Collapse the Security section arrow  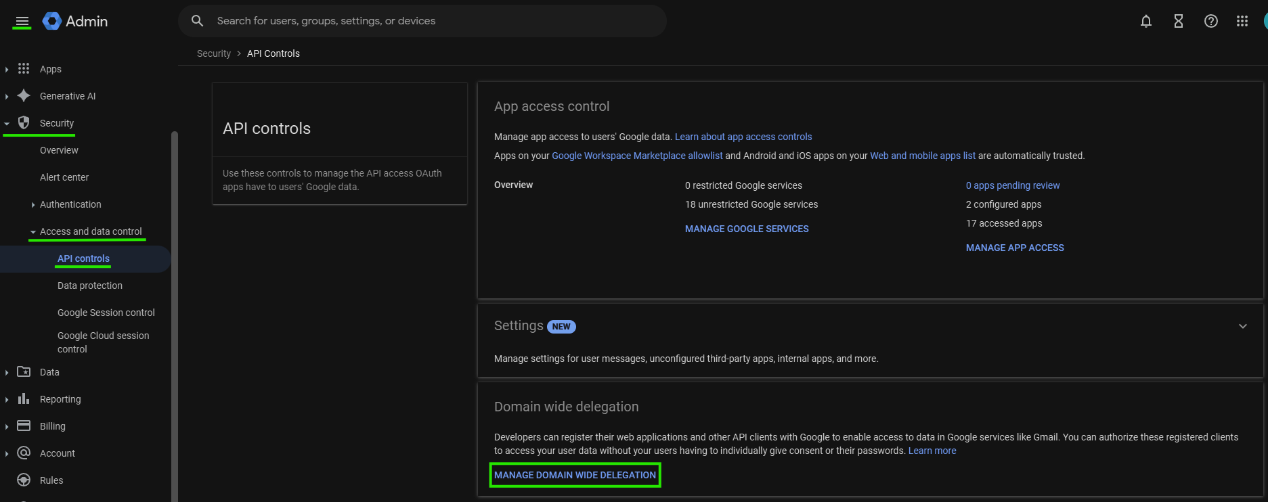point(7,123)
